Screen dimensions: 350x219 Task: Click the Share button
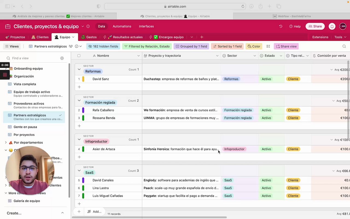[315, 26]
